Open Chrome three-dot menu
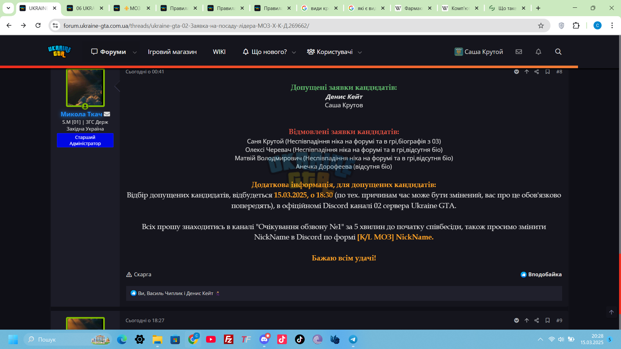Screen dimensions: 621x349 click(612, 26)
